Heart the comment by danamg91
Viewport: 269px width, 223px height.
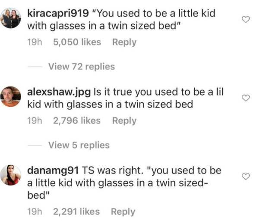click(x=246, y=177)
